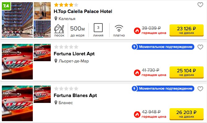Toggle the favorite heart for Fortuna Lloret Apt
The width and height of the screenshot is (207, 123).
click(x=200, y=47)
